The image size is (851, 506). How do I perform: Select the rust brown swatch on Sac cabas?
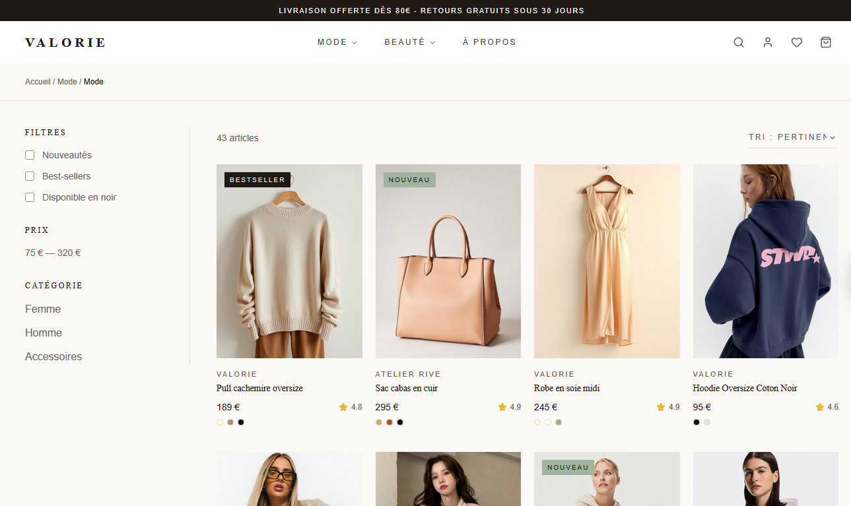pos(390,422)
